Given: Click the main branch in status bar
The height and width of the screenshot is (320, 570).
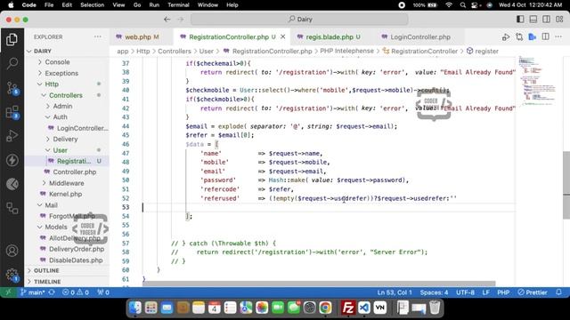Looking at the screenshot, I should pos(33,292).
